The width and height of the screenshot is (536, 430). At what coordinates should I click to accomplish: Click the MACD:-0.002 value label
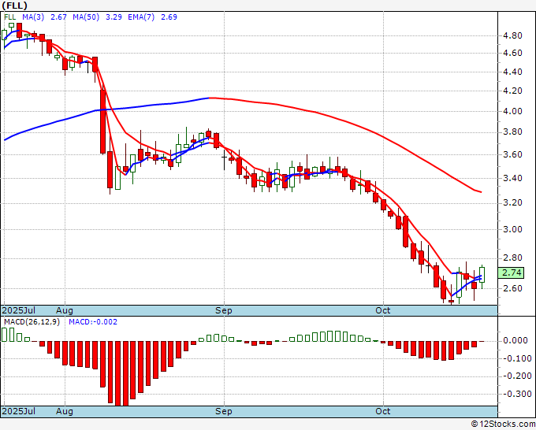point(93,322)
